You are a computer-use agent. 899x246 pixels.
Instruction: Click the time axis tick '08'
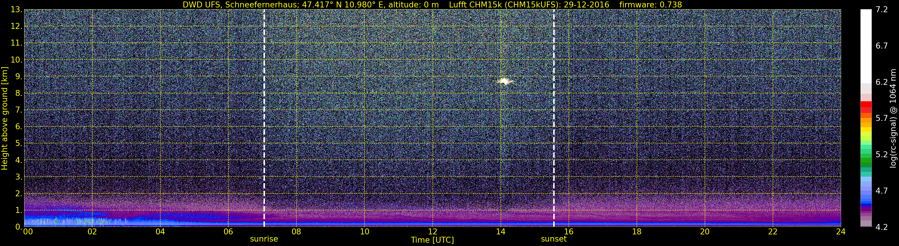(296, 232)
